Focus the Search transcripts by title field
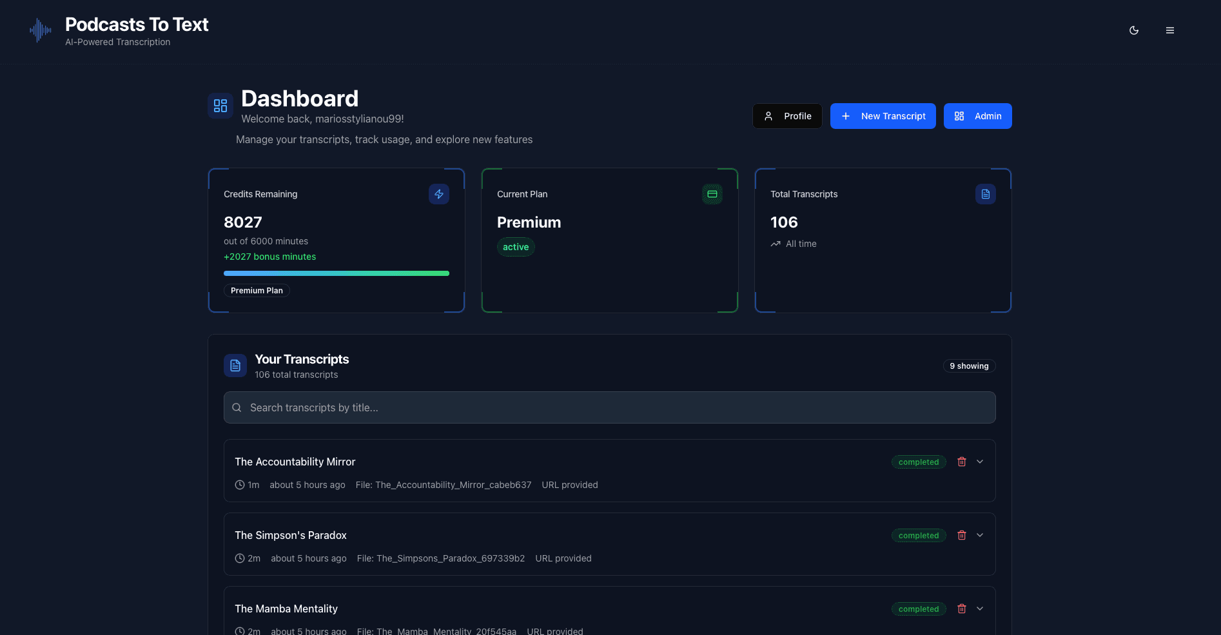1221x635 pixels. coord(609,407)
